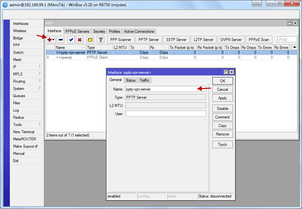
Task: Click Remove in the interface dialog
Action: pos(223,134)
